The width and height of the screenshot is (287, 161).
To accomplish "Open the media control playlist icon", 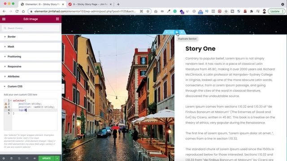I will coord(258,11).
